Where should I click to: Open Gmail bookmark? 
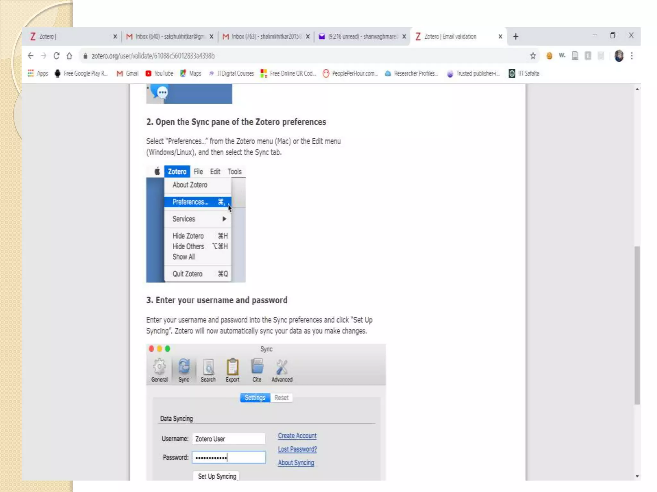click(128, 73)
